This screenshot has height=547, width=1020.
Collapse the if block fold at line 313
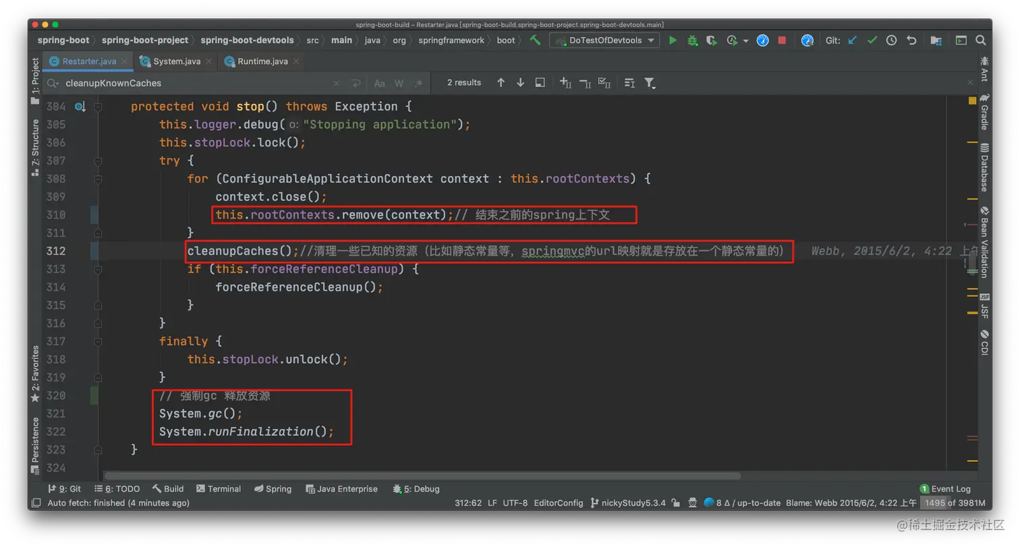[x=98, y=269]
